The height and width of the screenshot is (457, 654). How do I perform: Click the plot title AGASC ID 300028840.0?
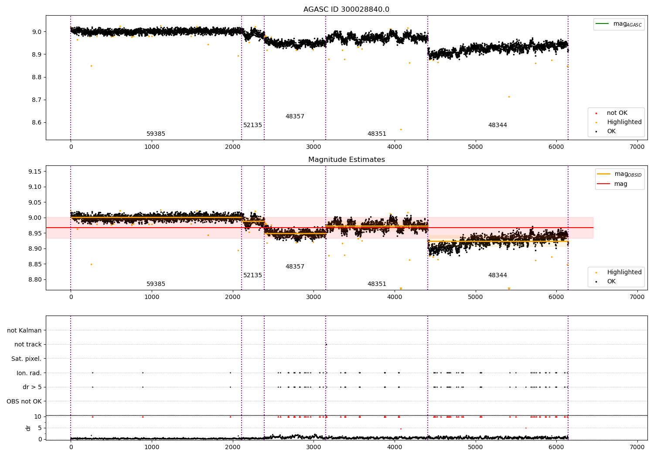tap(347, 10)
